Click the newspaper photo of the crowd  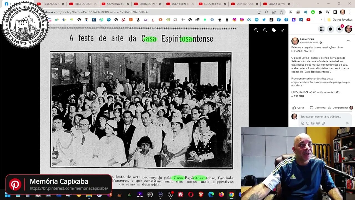click(x=141, y=110)
